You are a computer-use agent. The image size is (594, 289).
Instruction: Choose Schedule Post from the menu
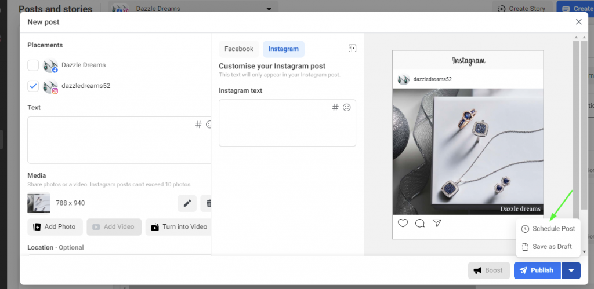(548, 228)
